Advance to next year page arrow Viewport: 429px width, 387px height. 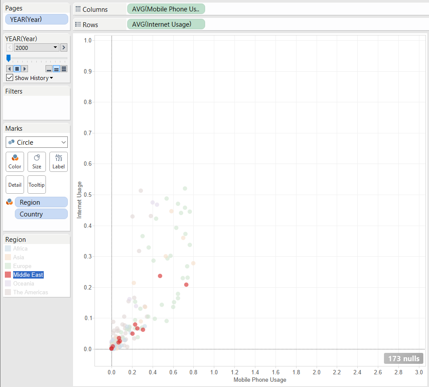(64, 48)
